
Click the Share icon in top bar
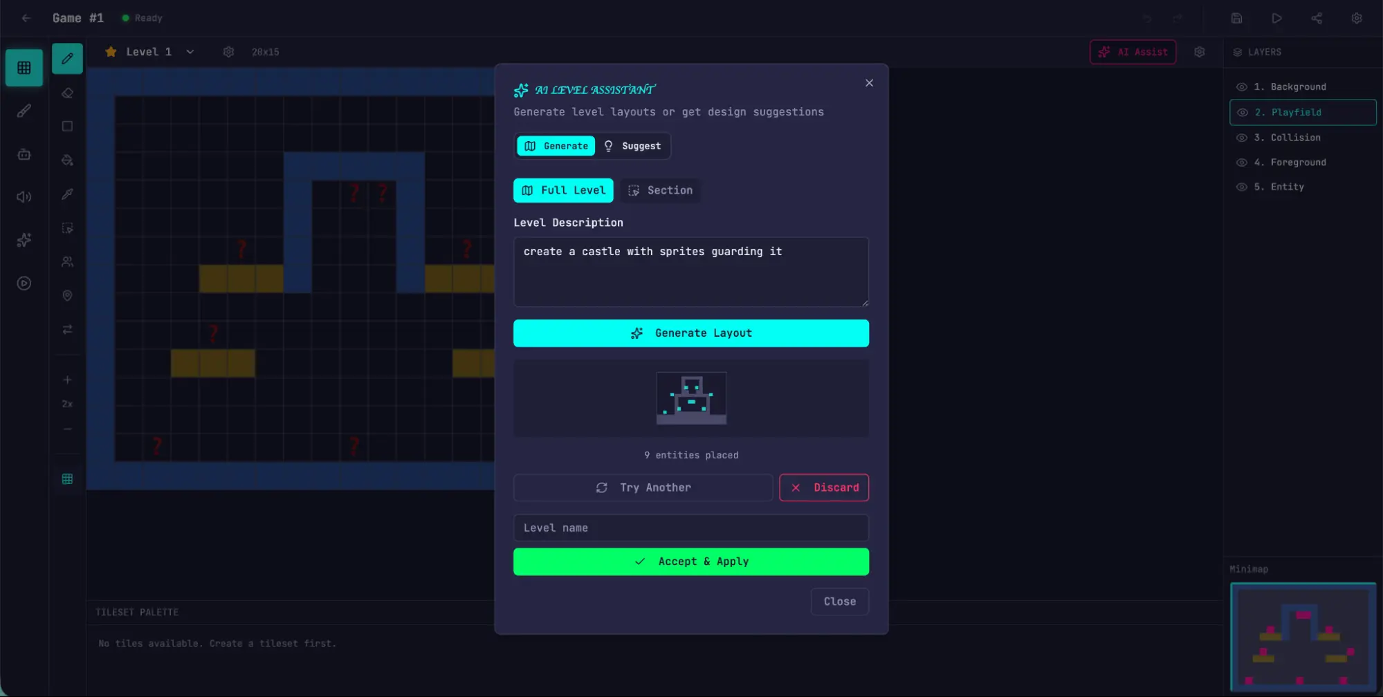pyautogui.click(x=1317, y=18)
